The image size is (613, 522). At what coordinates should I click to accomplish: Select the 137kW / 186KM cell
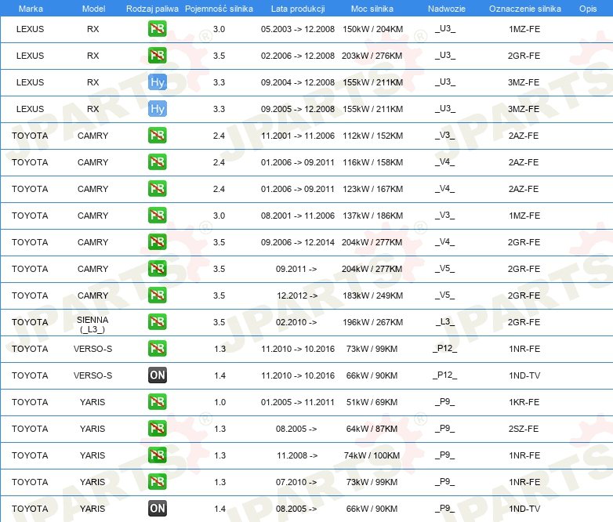click(x=372, y=216)
